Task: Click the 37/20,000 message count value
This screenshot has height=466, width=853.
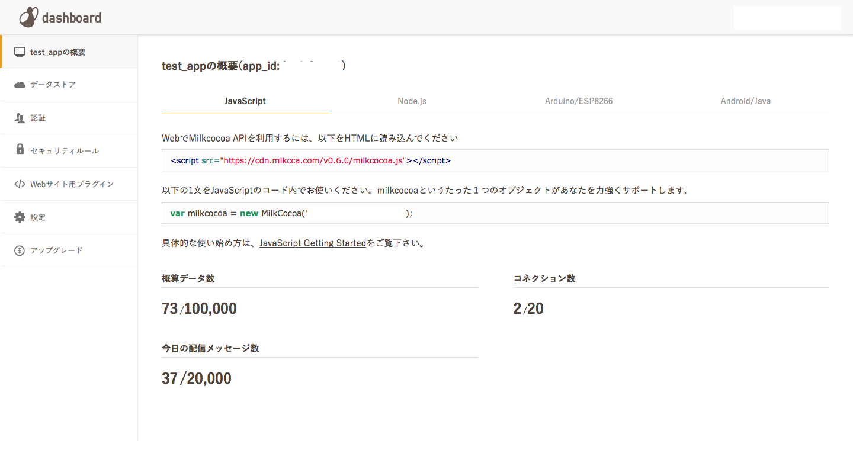Action: (x=197, y=378)
